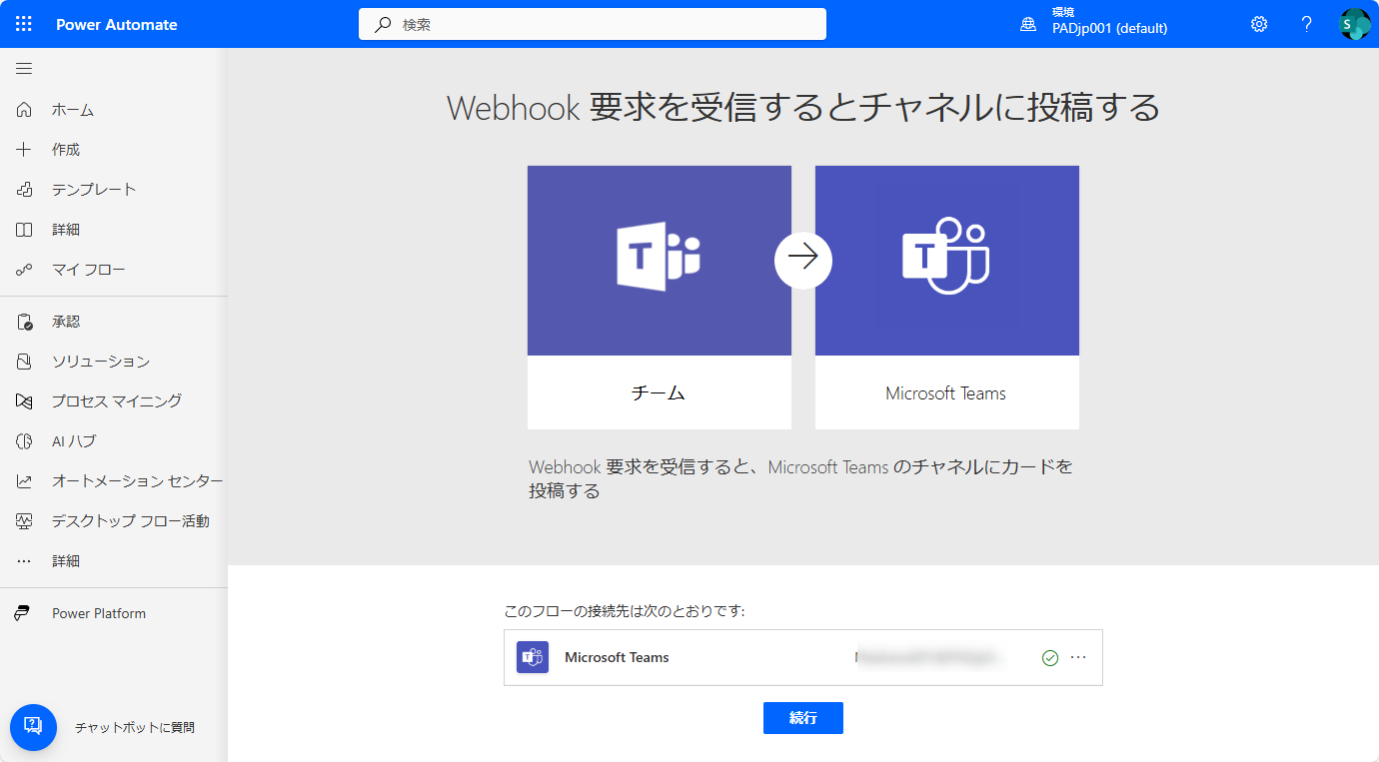The height and width of the screenshot is (762, 1379).
Task: Open オートメーション センター in the sidebar
Action: click(138, 481)
